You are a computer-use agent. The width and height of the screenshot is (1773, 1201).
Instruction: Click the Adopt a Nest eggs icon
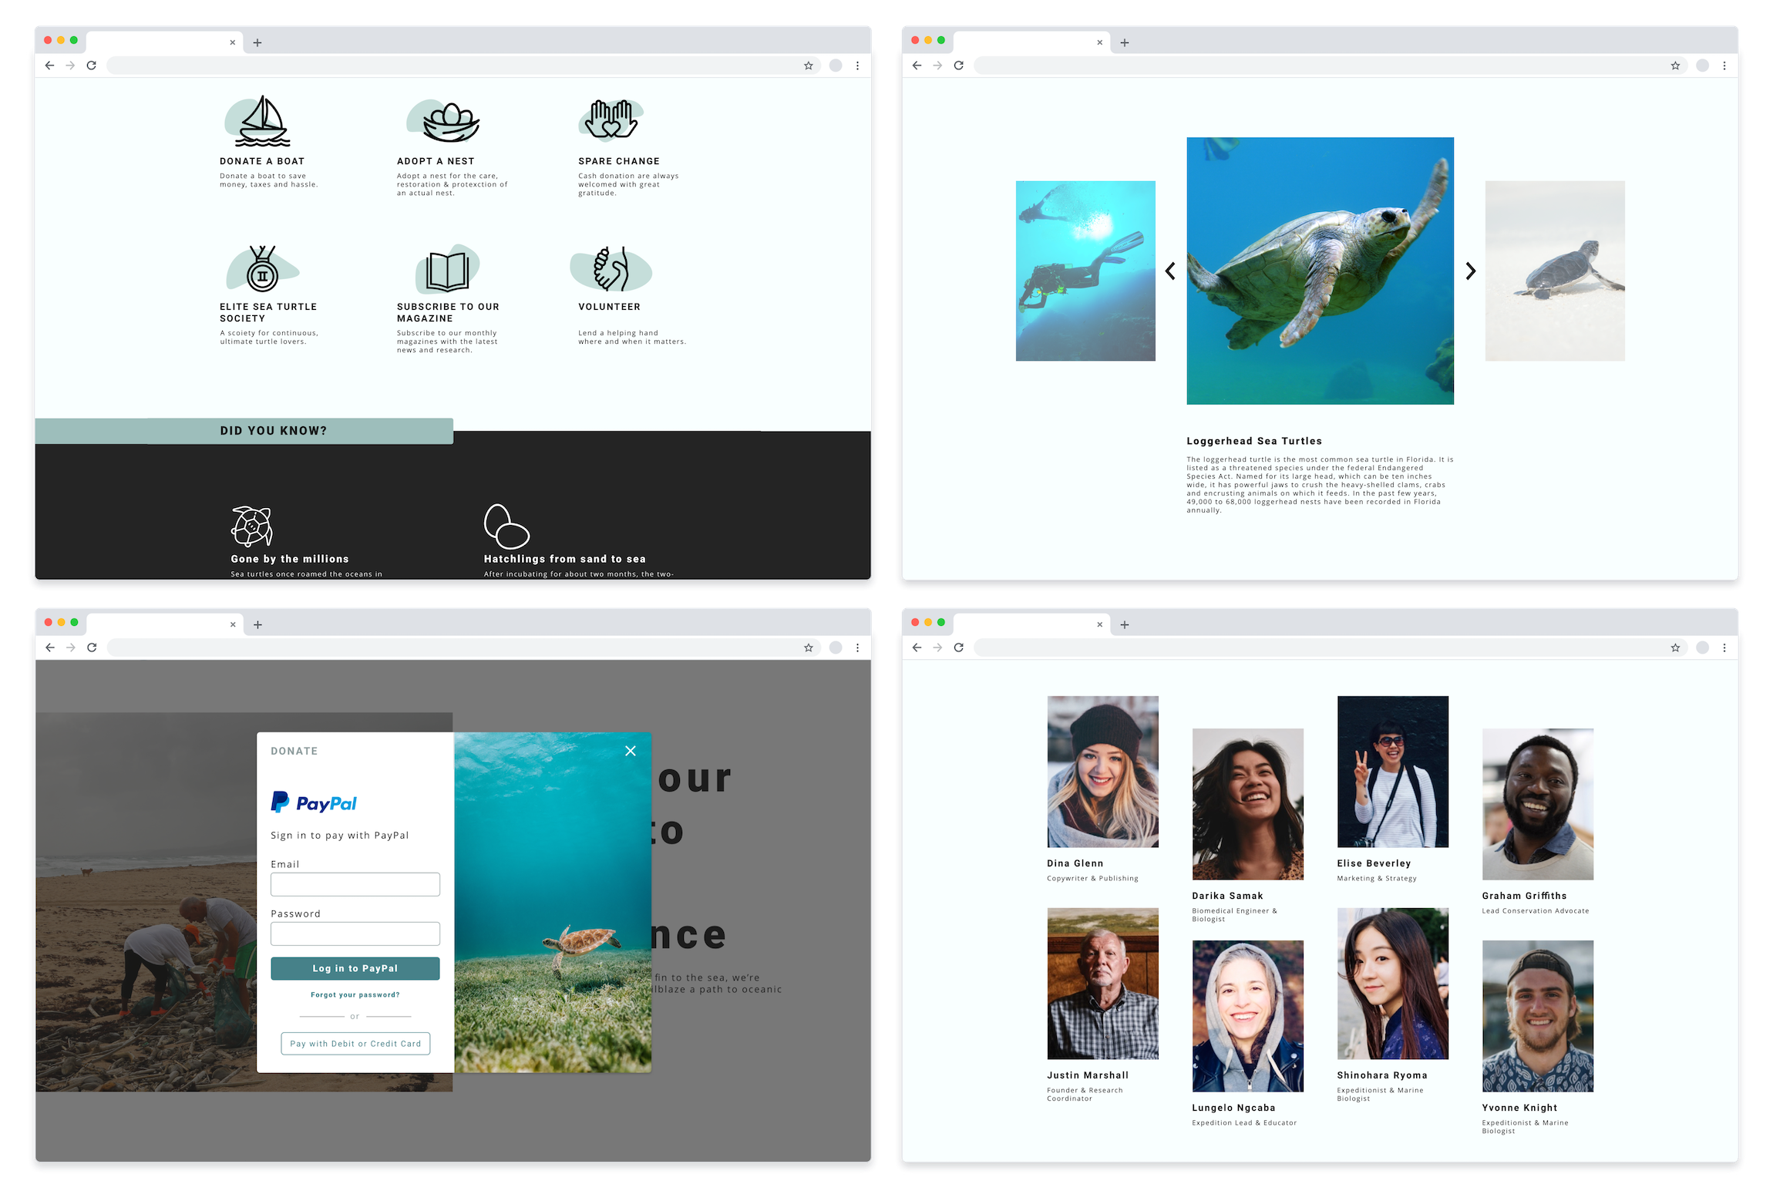(450, 122)
